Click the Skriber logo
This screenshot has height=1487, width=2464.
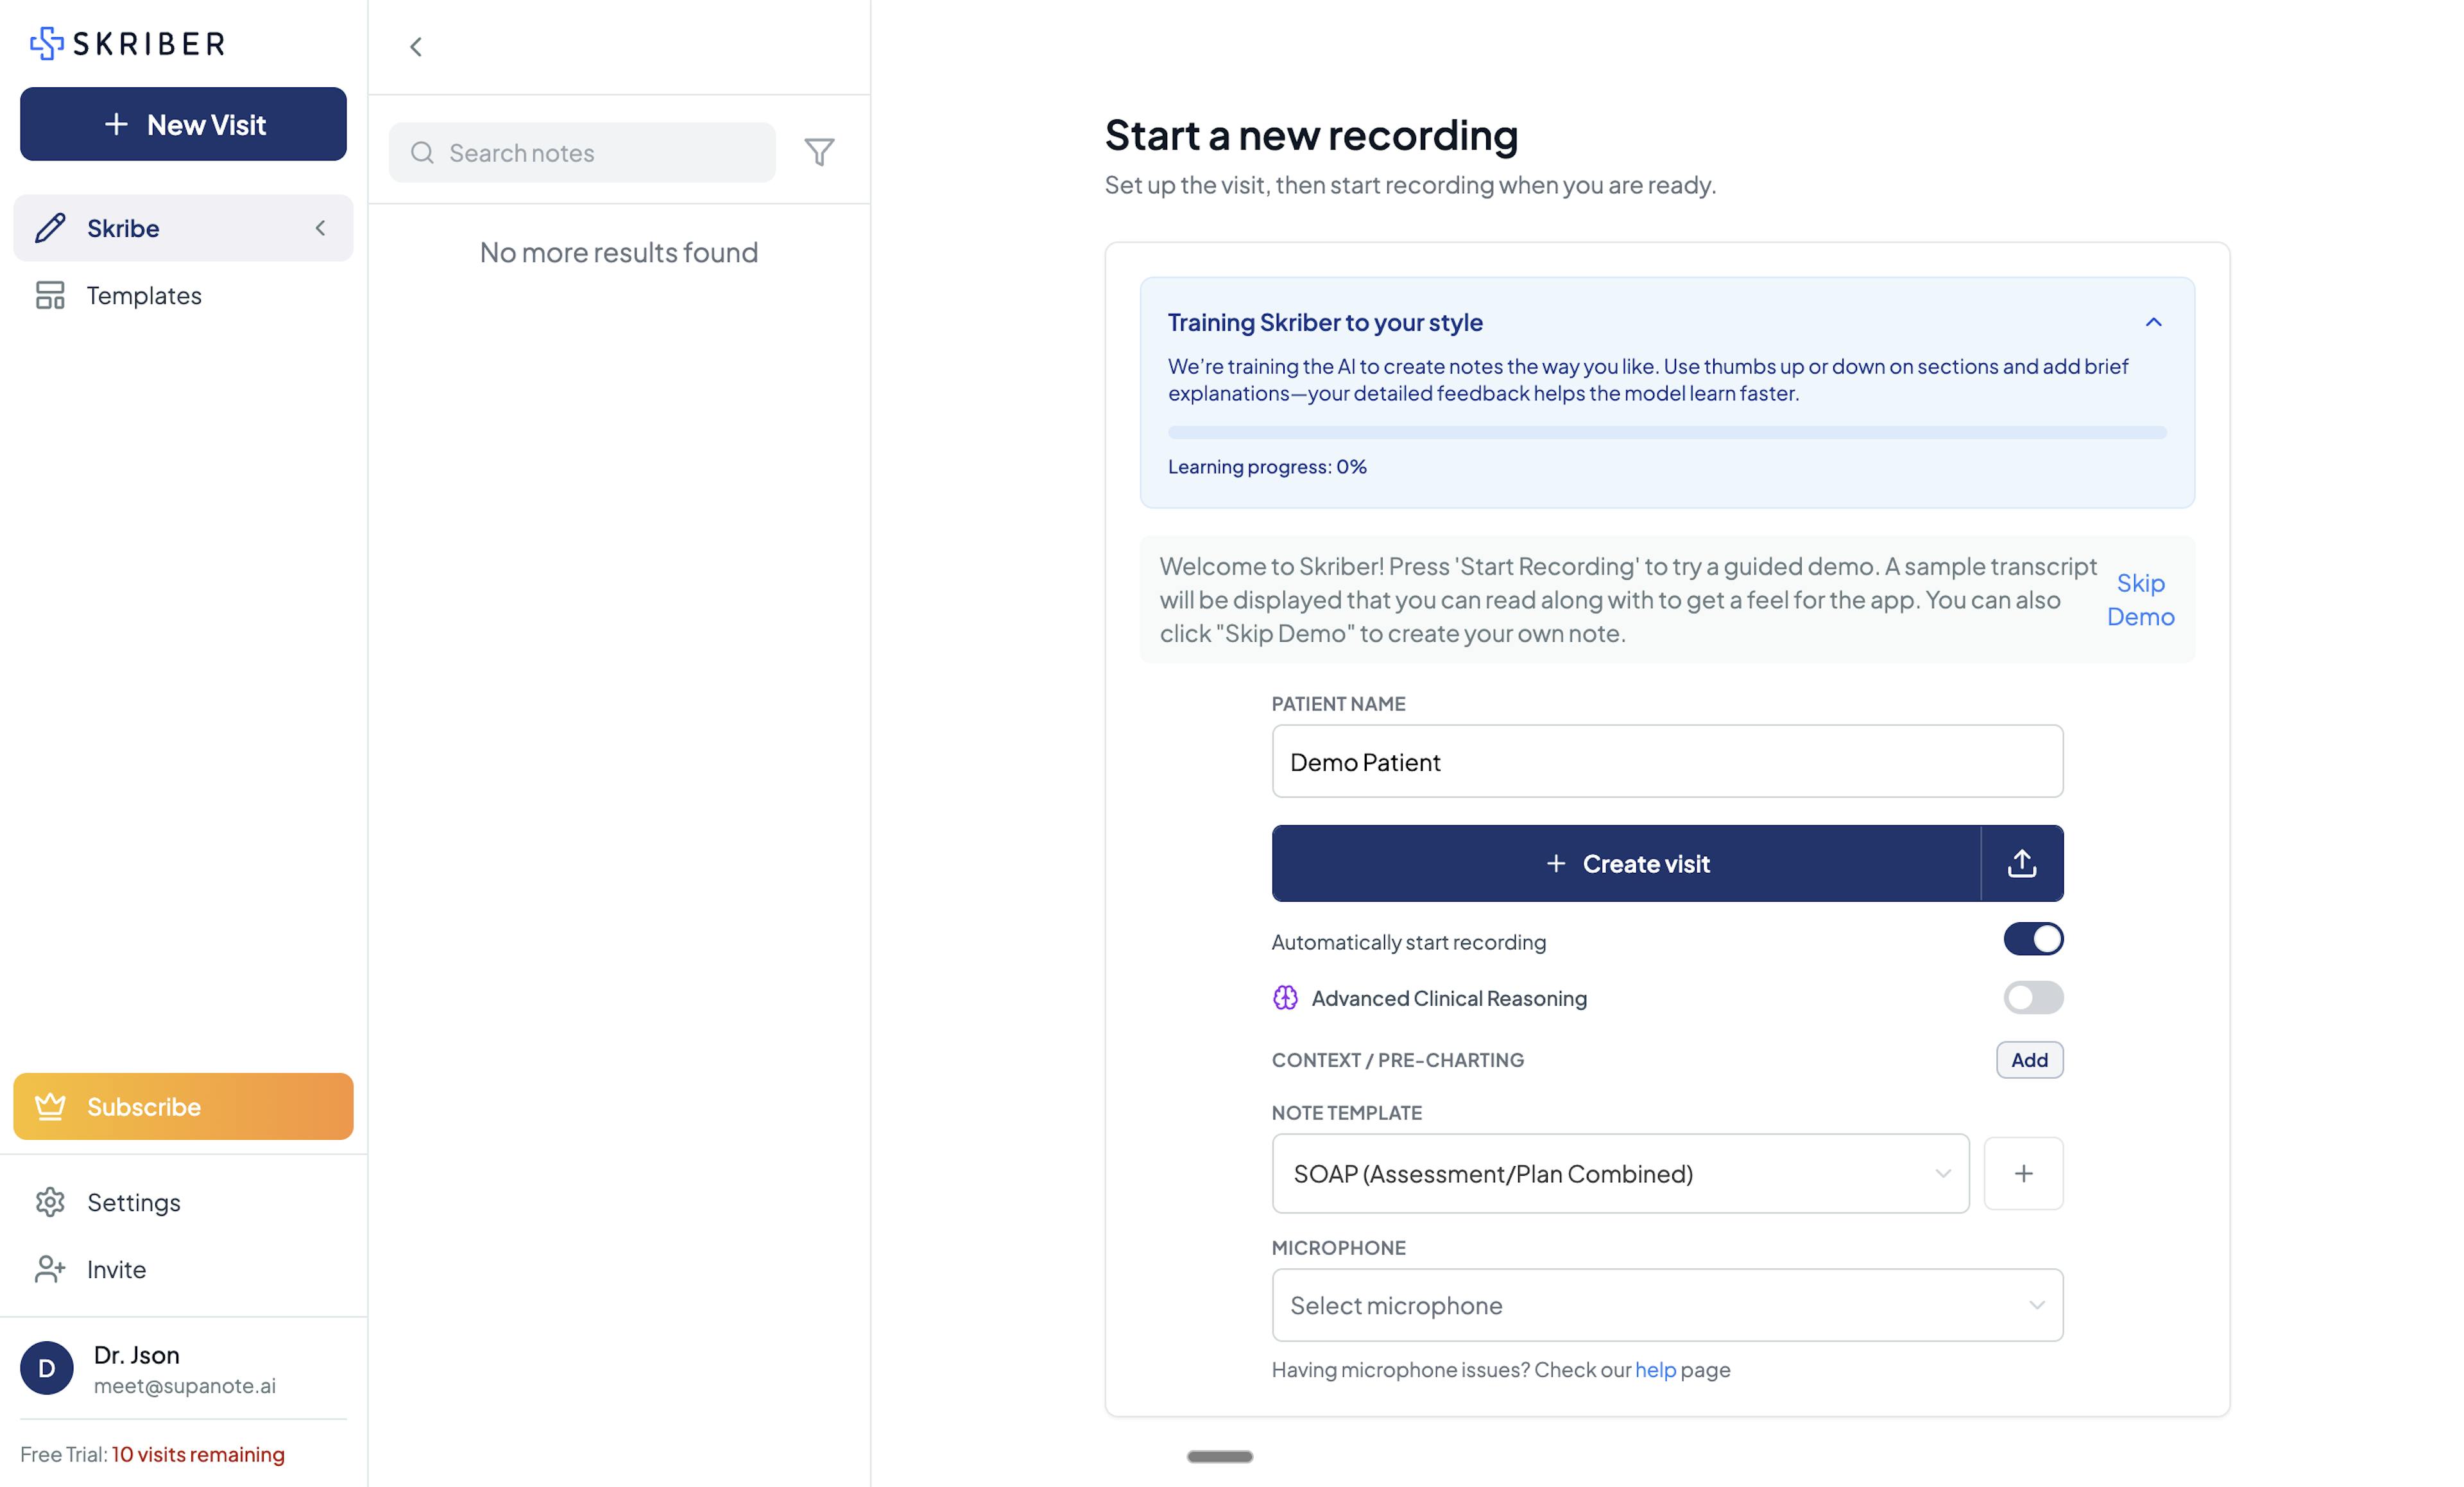point(126,43)
